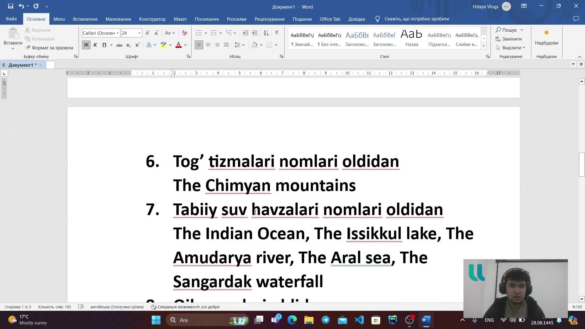Open the font size dropdown
Viewport: 585px width, 329px height.
(140, 33)
